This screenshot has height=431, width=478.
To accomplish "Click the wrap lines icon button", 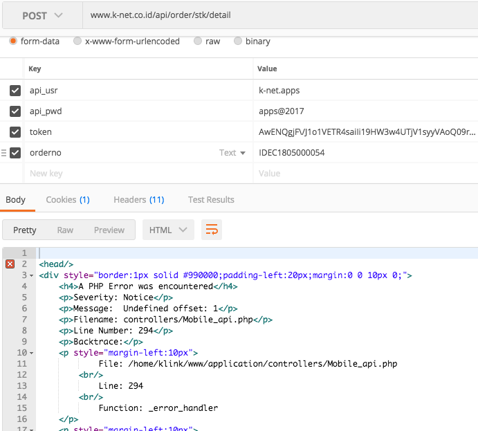I will tap(211, 230).
